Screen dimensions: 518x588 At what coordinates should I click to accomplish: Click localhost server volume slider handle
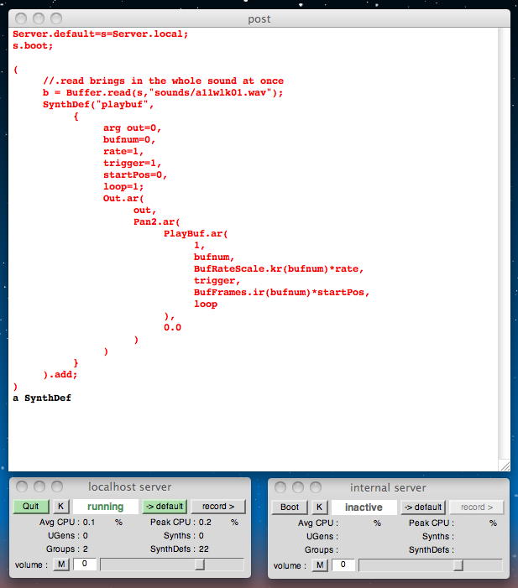click(200, 565)
